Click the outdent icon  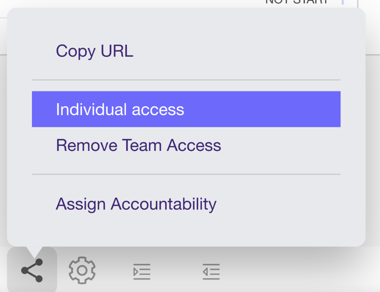tap(211, 271)
